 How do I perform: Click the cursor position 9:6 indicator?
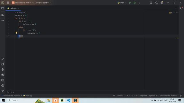tap(118, 96)
